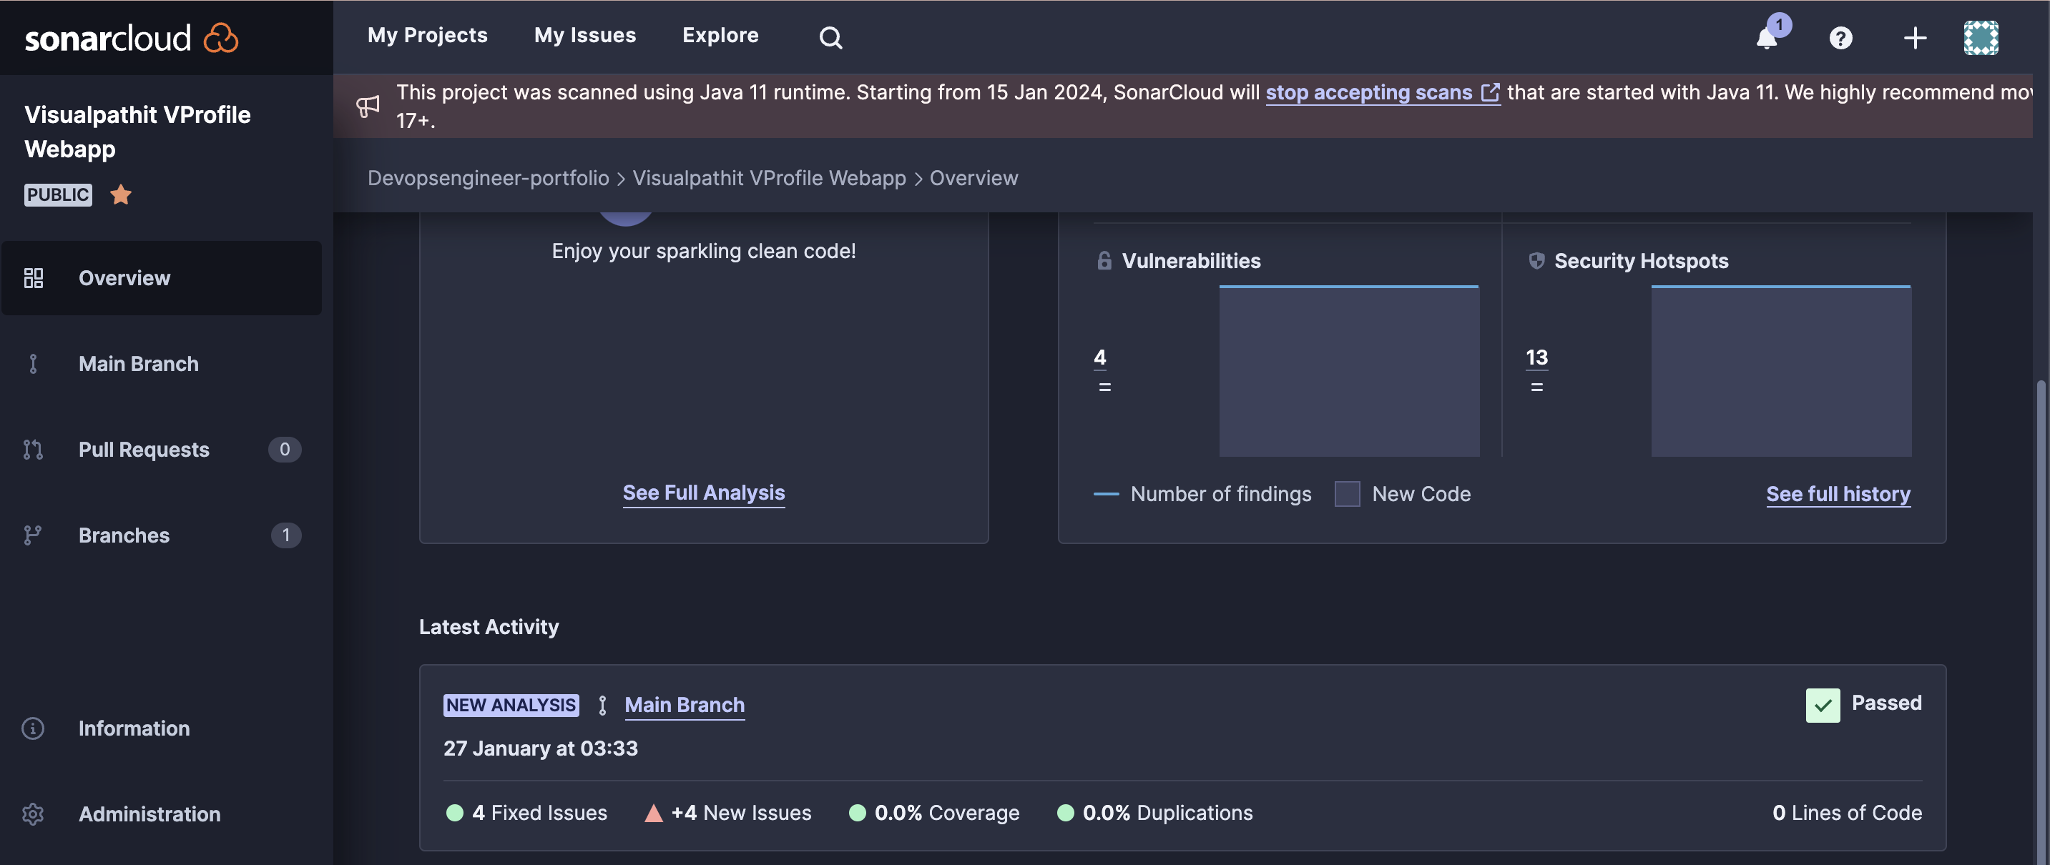Click the New Code legend swatch
This screenshot has width=2050, height=865.
1346,495
